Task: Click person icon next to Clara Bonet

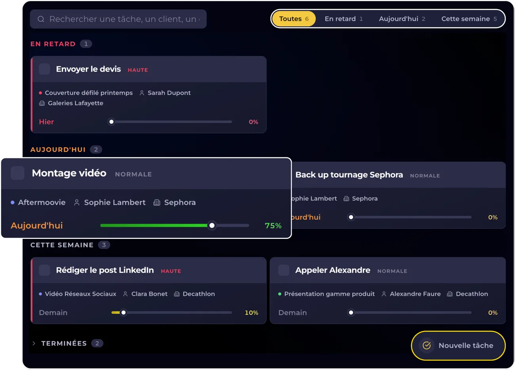Action: click(x=125, y=294)
